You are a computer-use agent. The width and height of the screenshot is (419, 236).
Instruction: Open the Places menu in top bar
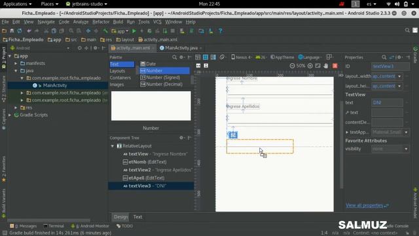50,4
